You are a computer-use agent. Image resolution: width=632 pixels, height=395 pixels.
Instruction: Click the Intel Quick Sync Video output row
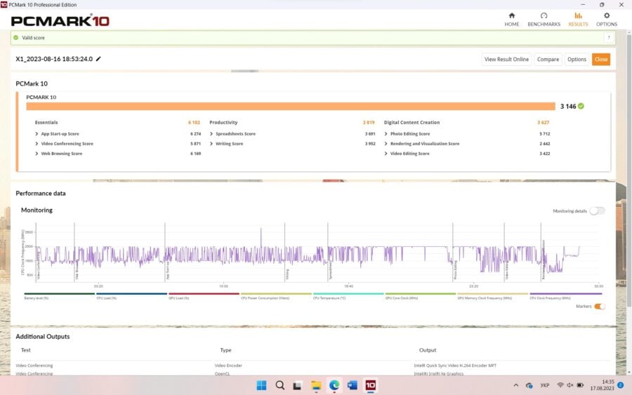(455, 366)
